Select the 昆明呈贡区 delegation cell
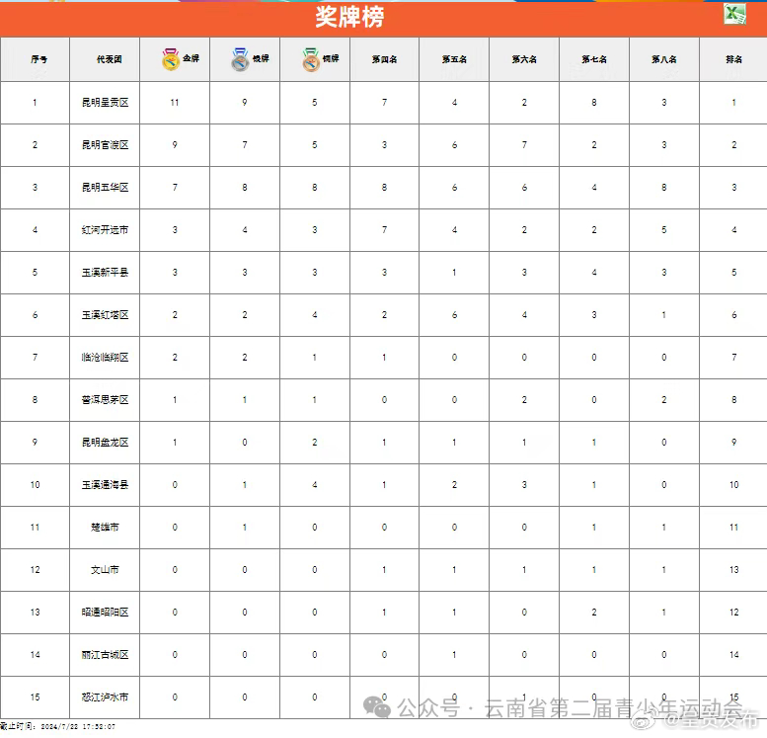 pyautogui.click(x=105, y=103)
